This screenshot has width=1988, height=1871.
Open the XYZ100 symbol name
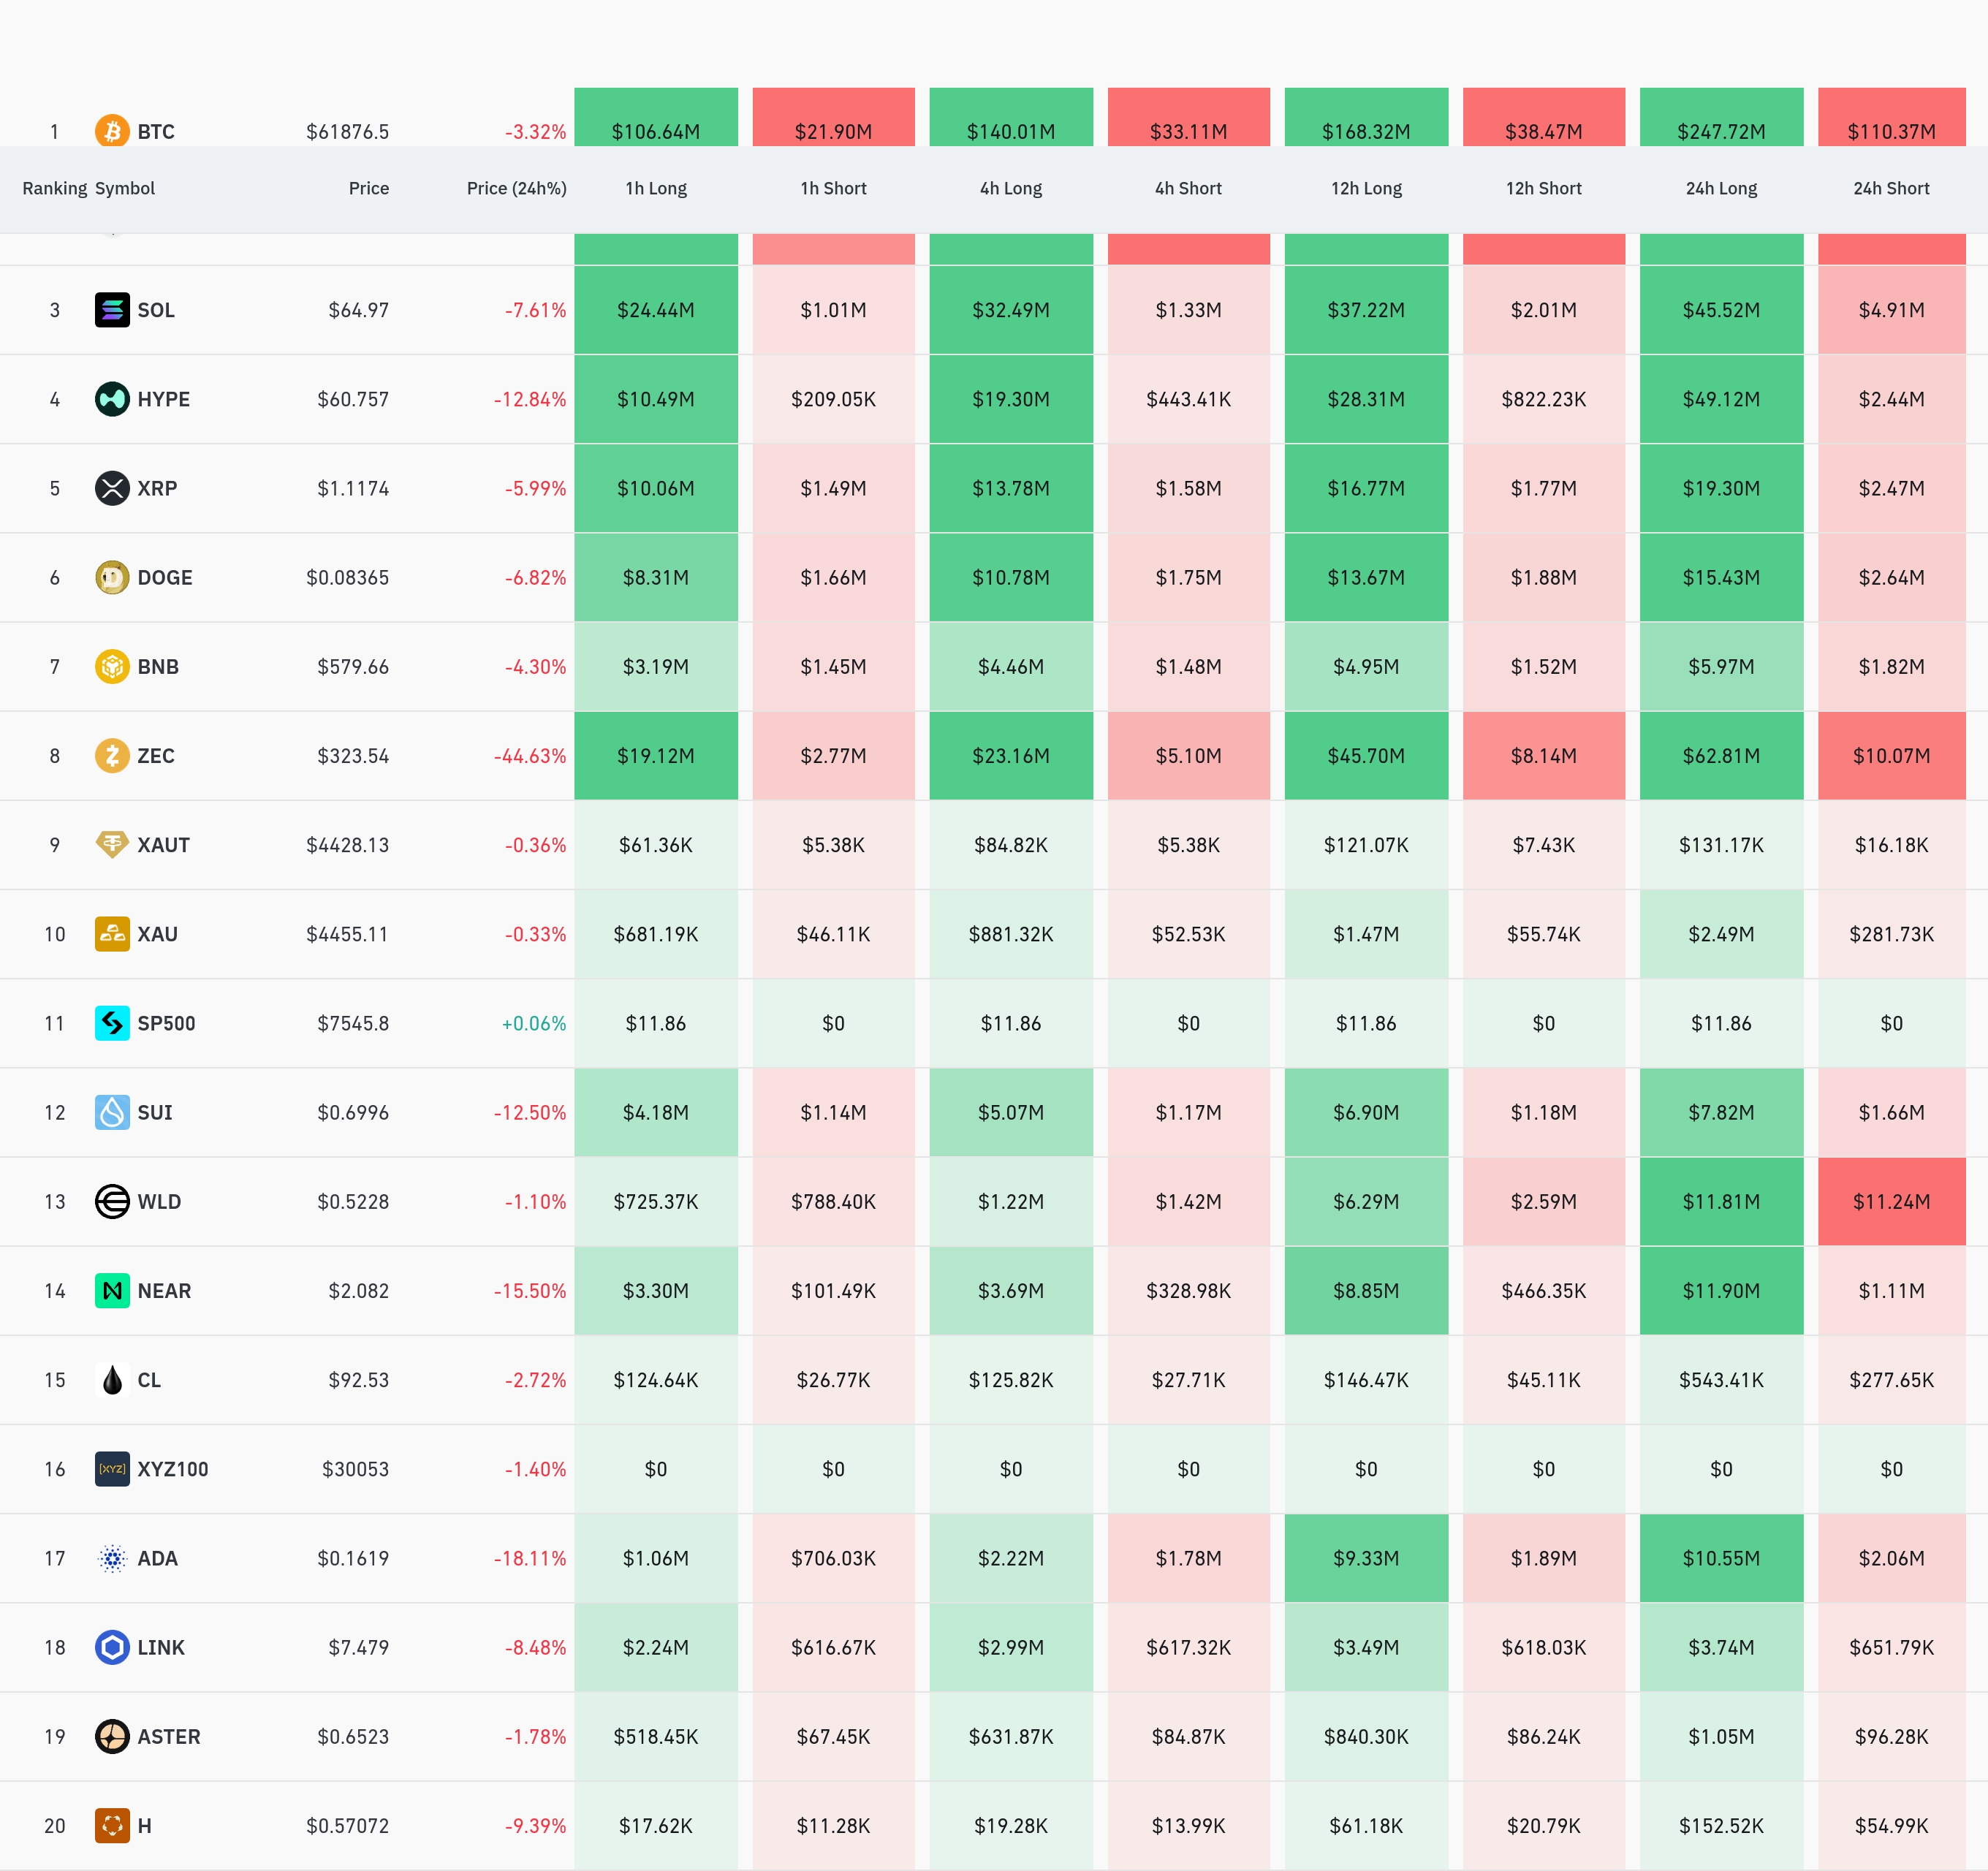(173, 1468)
